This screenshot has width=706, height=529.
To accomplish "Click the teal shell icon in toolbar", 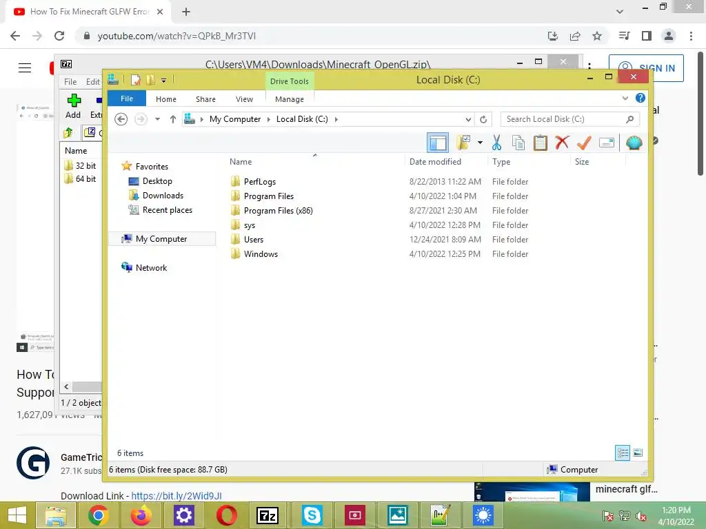I will 634,143.
